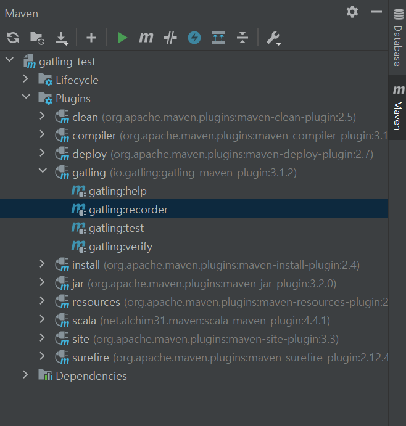Toggle skip tests mode
The image size is (406, 426).
point(170,38)
